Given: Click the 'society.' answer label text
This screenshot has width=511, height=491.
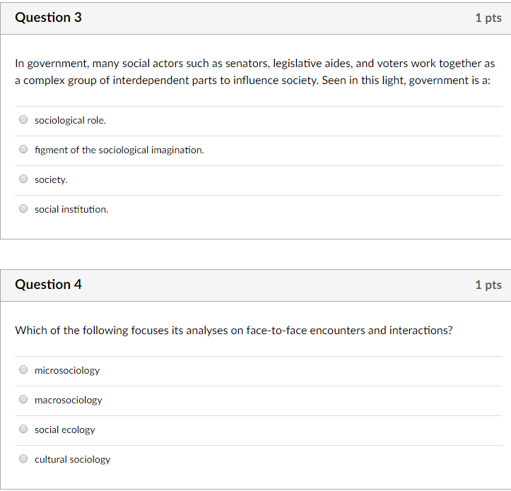Looking at the screenshot, I should coord(51,180).
